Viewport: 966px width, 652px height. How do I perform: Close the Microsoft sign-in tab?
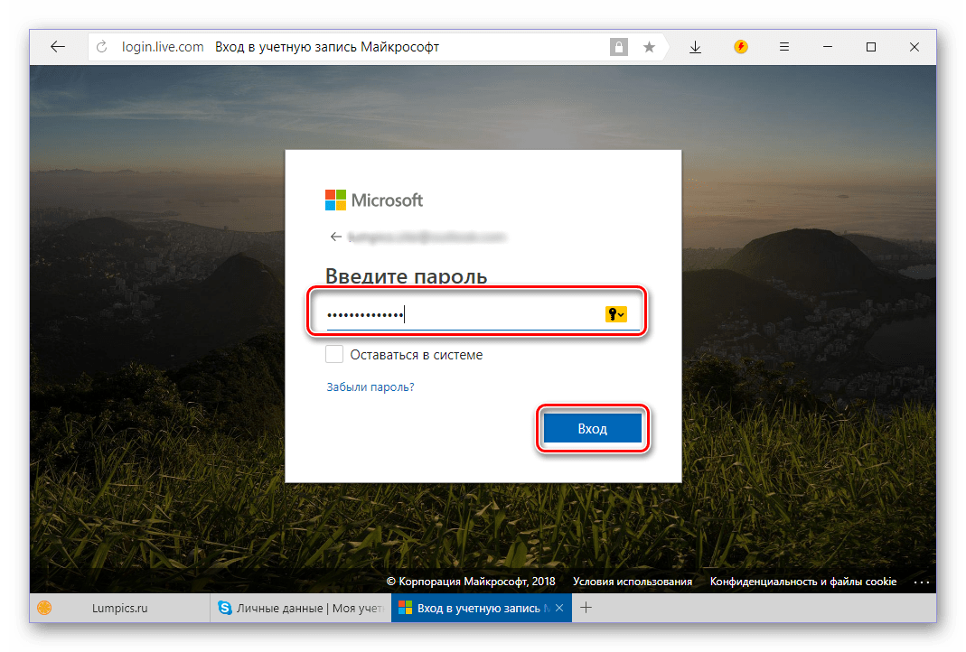pyautogui.click(x=559, y=609)
